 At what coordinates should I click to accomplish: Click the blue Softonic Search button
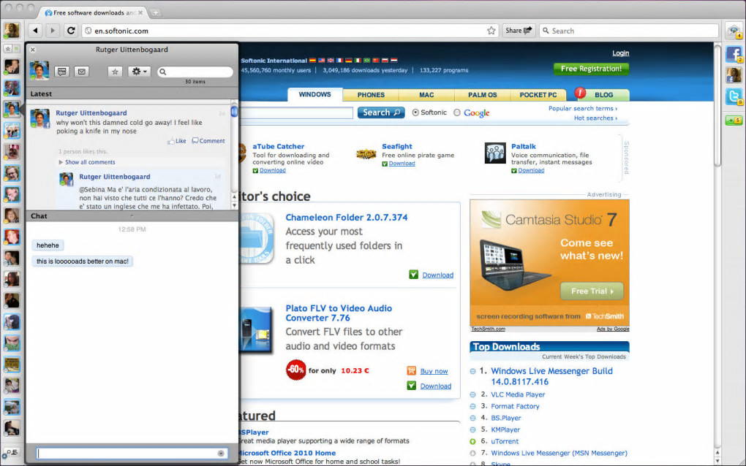click(381, 112)
